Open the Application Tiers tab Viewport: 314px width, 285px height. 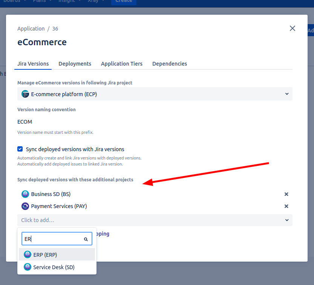pyautogui.click(x=121, y=64)
